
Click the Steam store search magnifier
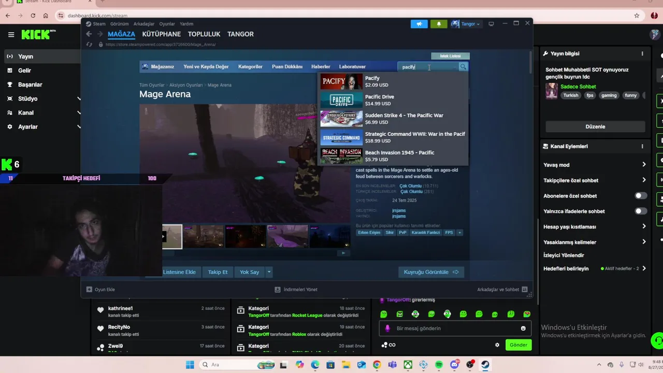click(x=463, y=67)
